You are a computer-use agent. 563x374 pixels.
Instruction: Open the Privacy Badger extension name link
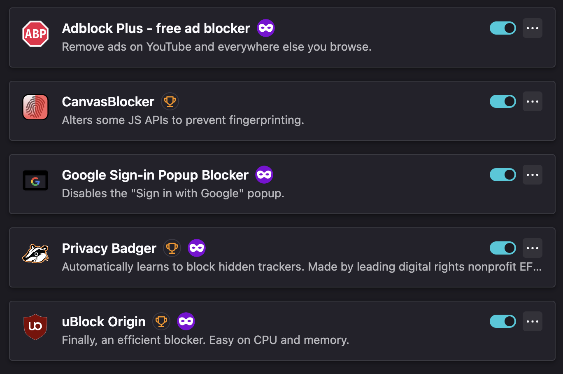(109, 248)
